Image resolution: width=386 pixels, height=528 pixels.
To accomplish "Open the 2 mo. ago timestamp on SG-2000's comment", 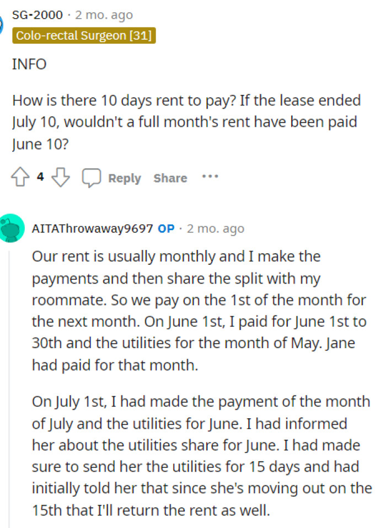I will (102, 15).
